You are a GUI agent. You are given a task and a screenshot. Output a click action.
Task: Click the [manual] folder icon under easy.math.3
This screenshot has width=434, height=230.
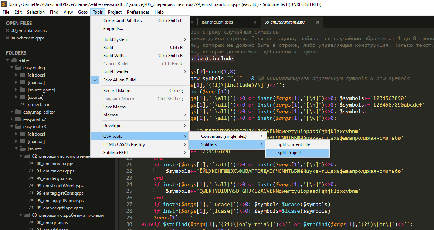23,141
